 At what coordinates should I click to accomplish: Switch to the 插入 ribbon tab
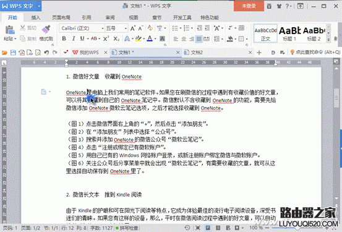coord(36,17)
